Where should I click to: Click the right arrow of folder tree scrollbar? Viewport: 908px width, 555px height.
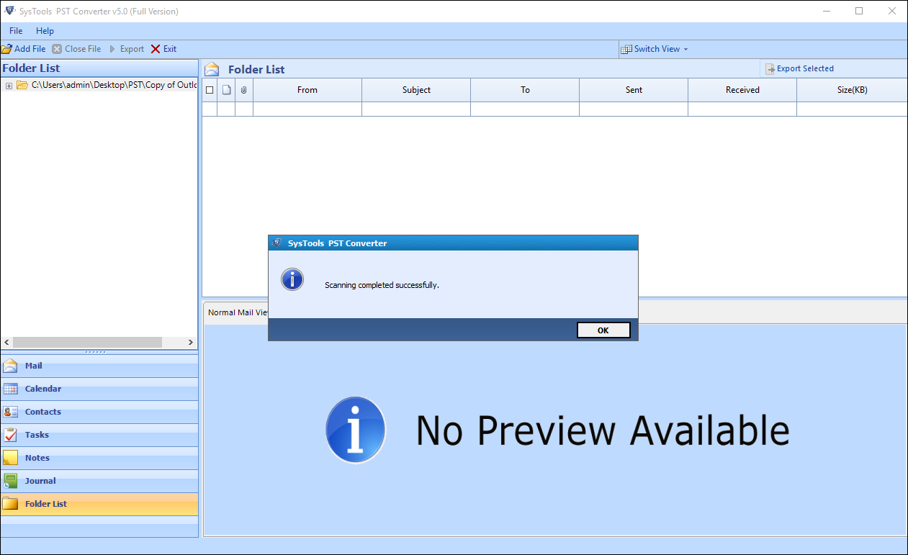(x=191, y=343)
